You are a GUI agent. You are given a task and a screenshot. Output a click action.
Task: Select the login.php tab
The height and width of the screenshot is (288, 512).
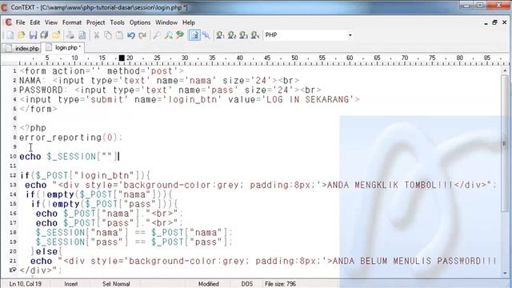[62, 48]
